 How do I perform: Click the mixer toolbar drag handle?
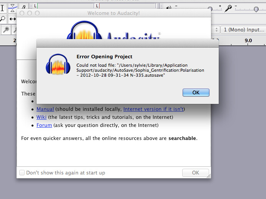(161, 7)
